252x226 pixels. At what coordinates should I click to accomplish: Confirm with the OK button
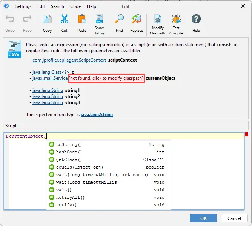point(203,218)
